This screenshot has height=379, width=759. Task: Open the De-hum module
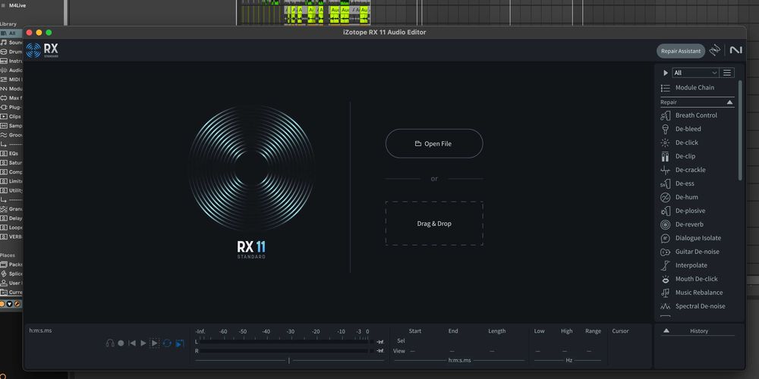686,197
